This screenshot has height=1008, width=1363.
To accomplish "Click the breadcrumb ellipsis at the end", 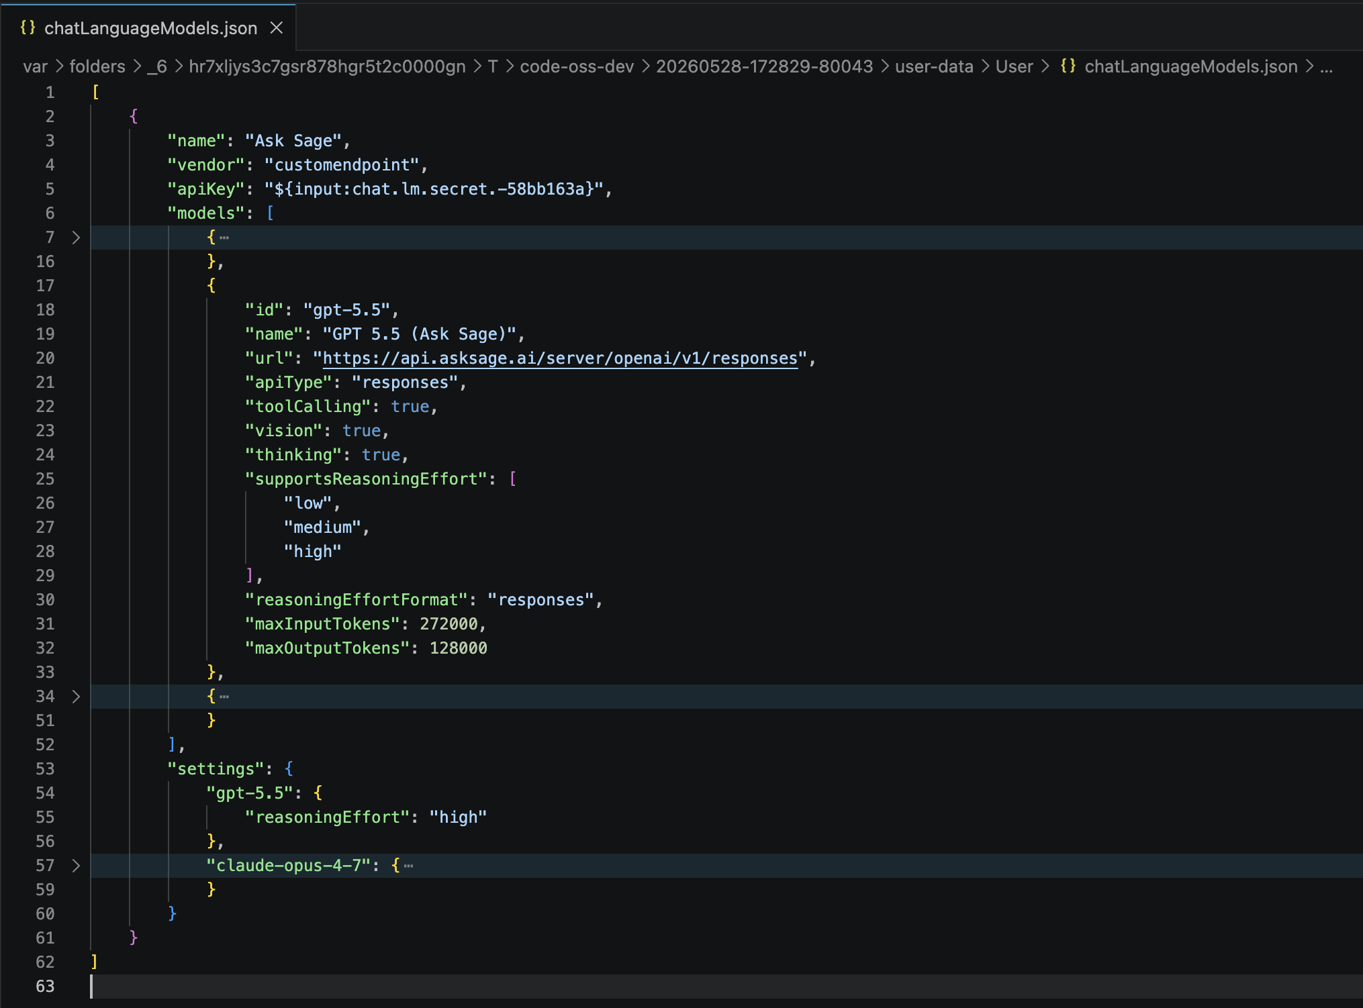I will pos(1326,66).
